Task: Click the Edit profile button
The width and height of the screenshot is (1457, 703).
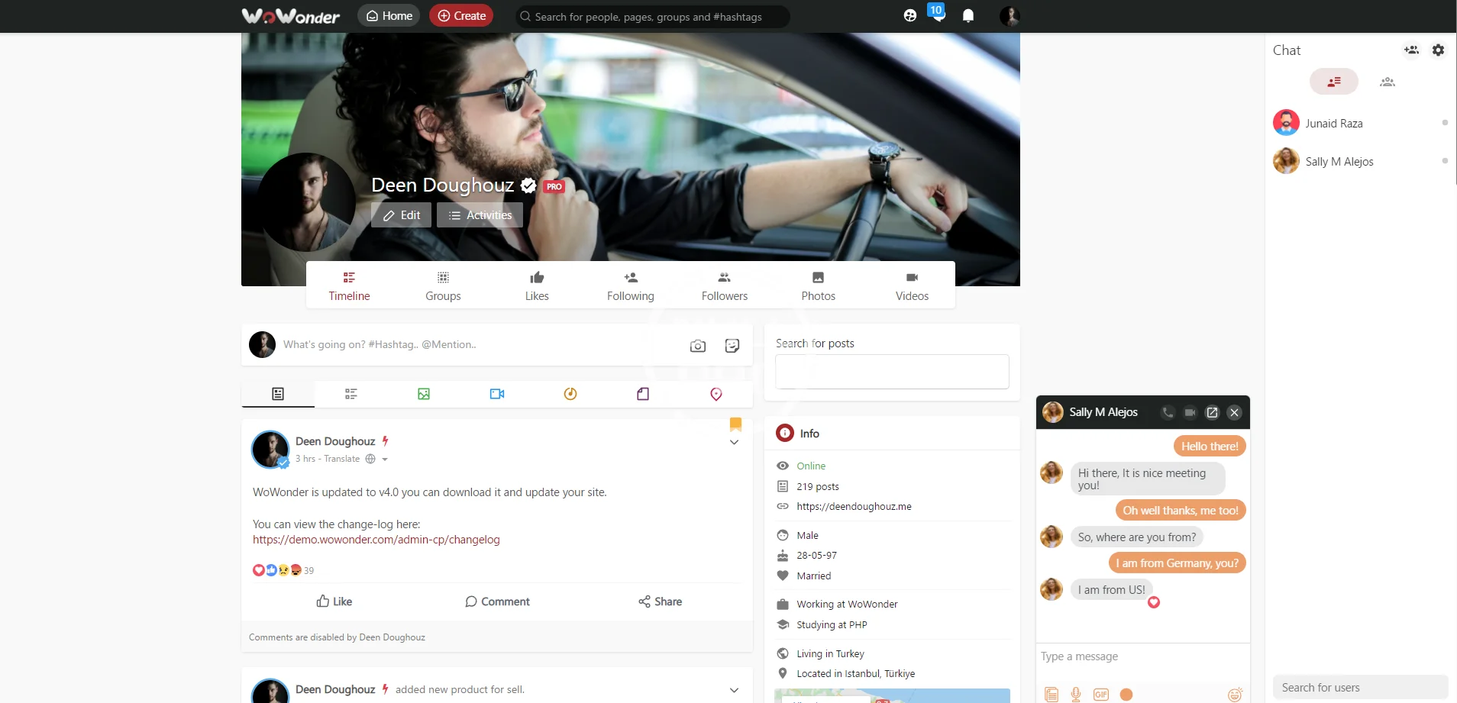Action: pos(402,215)
